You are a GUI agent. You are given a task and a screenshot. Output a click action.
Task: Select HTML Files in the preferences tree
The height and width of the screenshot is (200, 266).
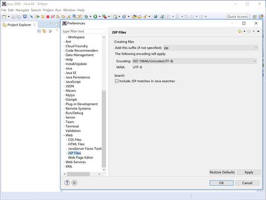click(x=76, y=144)
